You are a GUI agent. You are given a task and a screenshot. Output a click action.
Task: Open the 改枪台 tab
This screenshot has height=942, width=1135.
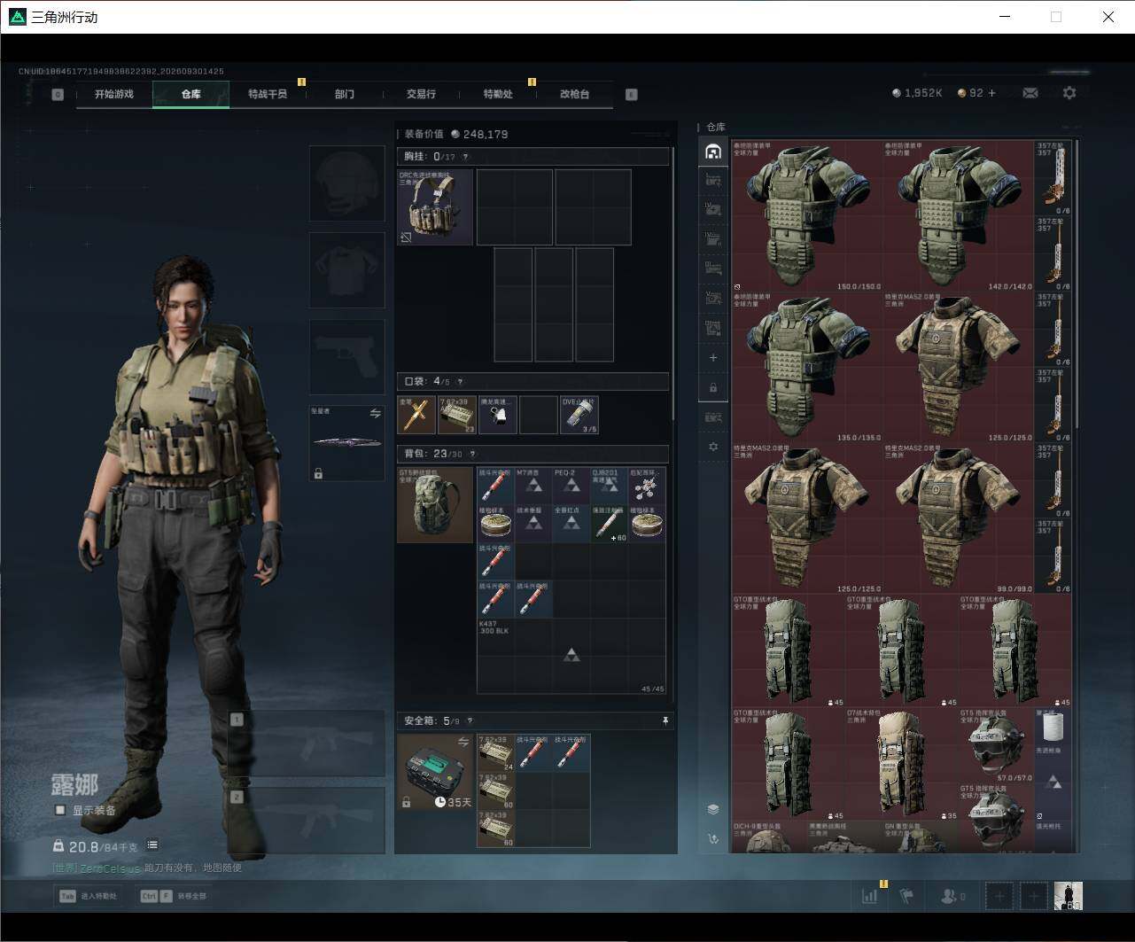(574, 94)
